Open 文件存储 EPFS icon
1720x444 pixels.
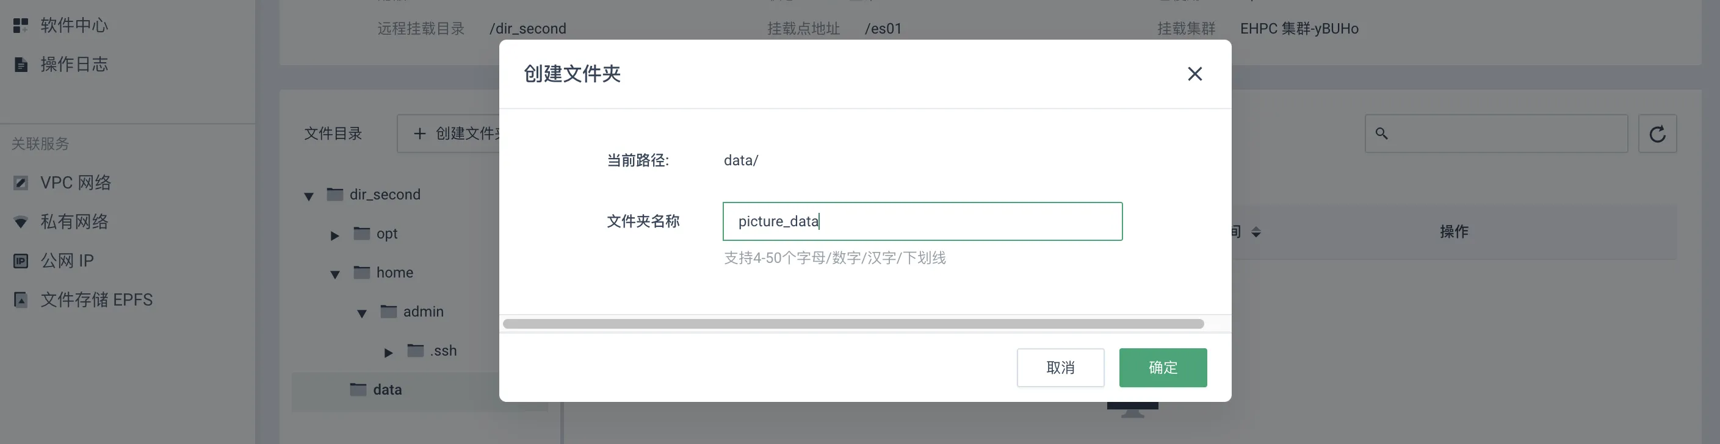coord(21,300)
